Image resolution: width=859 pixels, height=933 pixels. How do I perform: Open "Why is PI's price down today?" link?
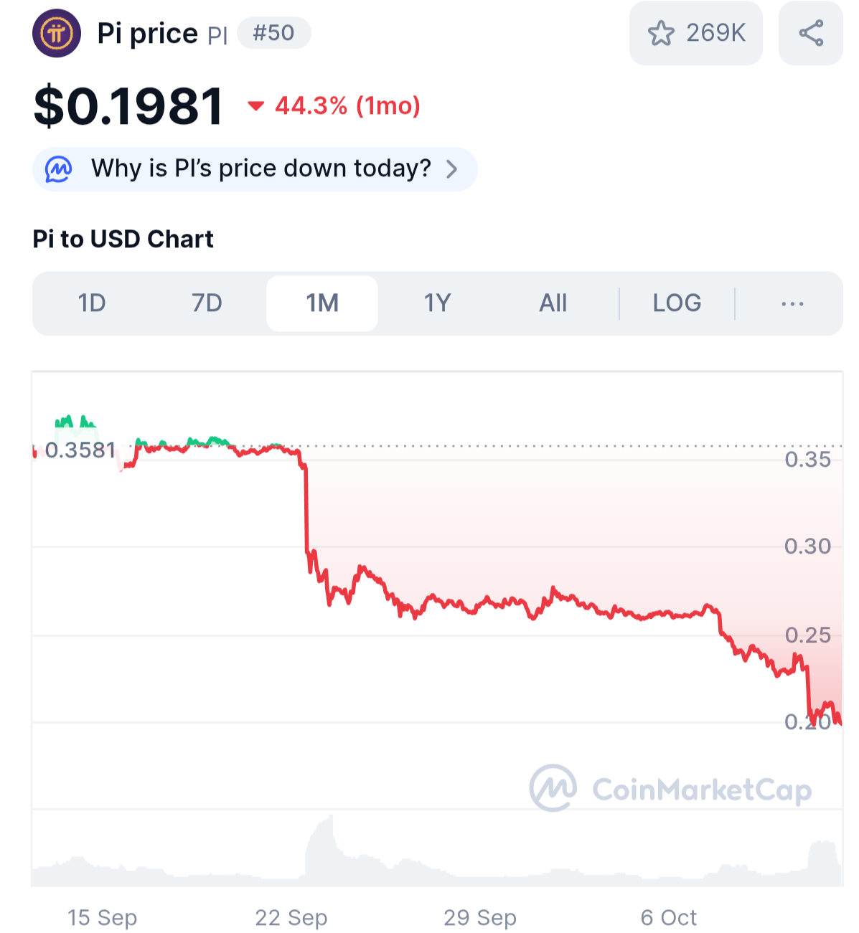tap(260, 169)
